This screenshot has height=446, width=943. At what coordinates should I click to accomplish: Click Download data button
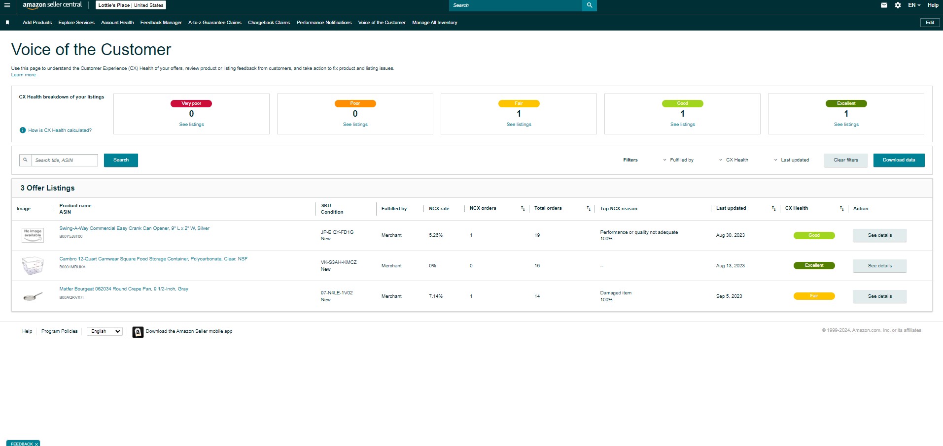pos(899,160)
